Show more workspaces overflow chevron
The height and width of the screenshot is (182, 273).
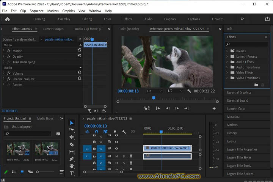point(242,19)
